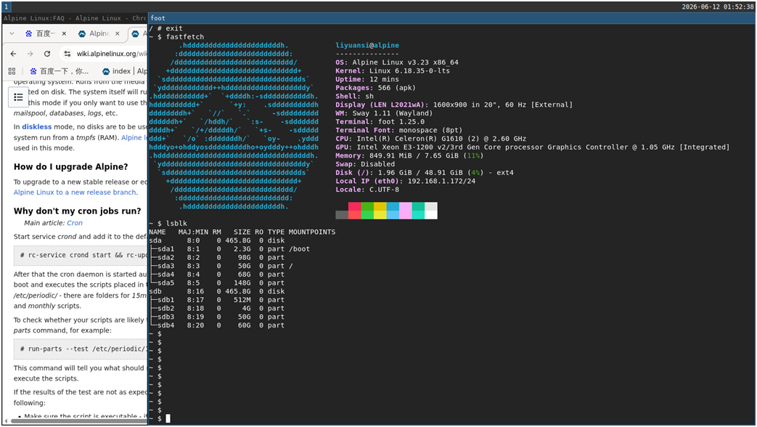Click the sda5 148G partition row

point(217,283)
